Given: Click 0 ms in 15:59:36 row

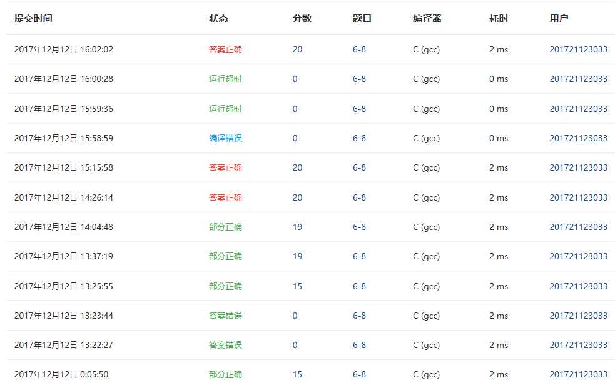Looking at the screenshot, I should 499,109.
